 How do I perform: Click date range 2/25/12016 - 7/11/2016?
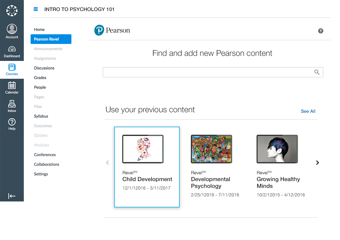point(215,195)
